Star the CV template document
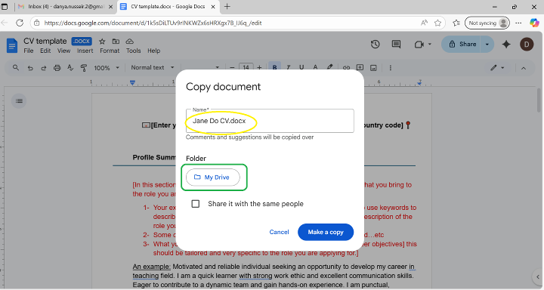The width and height of the screenshot is (544, 290). pos(102,42)
